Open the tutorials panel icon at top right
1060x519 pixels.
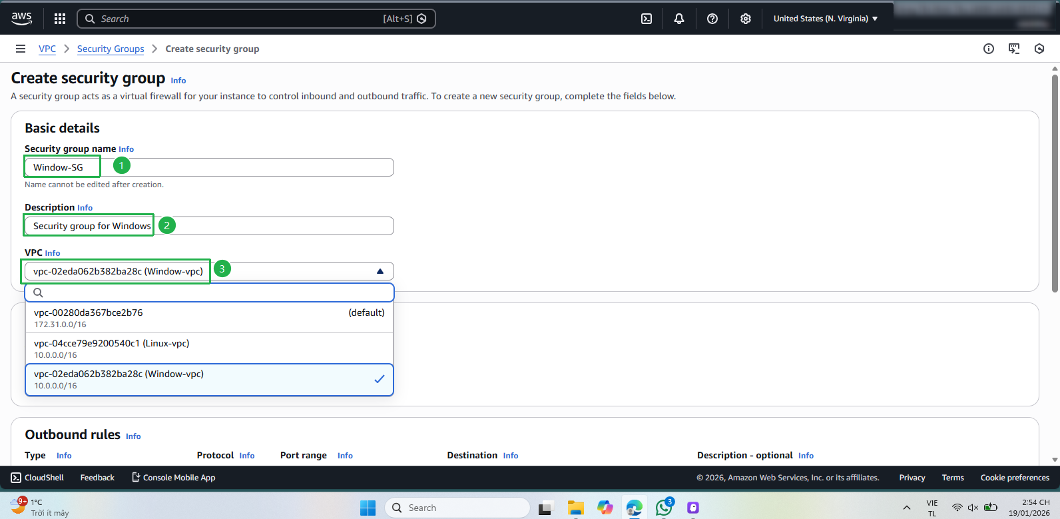coord(1014,49)
